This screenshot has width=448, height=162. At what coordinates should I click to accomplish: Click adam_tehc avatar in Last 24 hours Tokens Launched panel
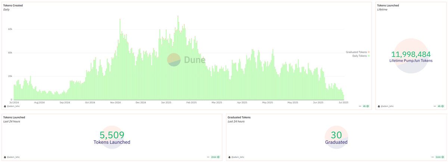coord(5,157)
